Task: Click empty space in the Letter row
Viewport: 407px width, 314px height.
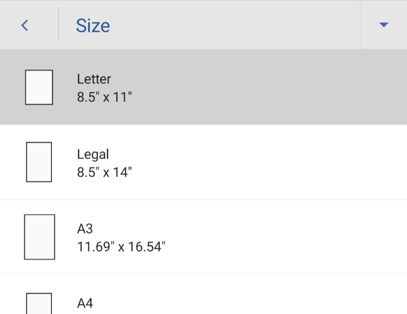Action: (x=270, y=87)
